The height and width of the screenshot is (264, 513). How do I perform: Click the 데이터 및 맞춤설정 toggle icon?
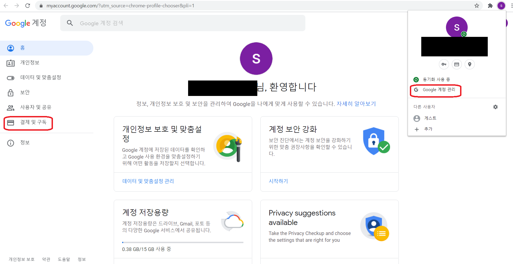11,78
